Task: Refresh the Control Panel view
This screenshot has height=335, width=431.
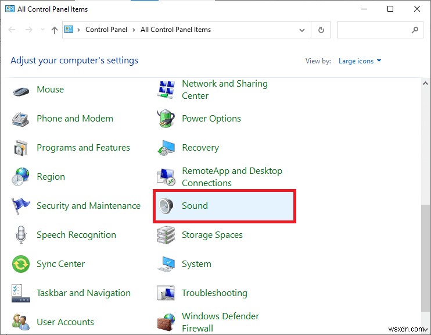Action: 321,30
